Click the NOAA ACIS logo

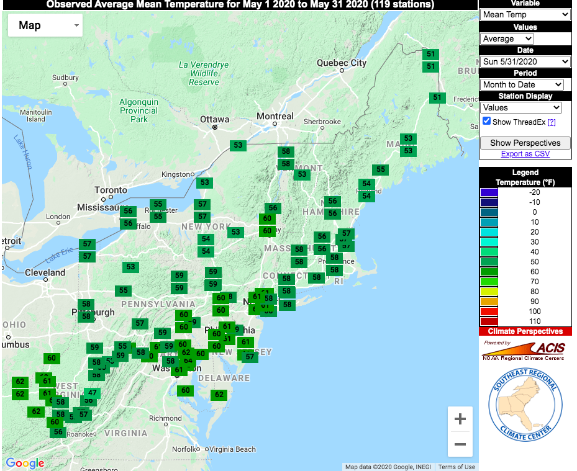click(525, 350)
